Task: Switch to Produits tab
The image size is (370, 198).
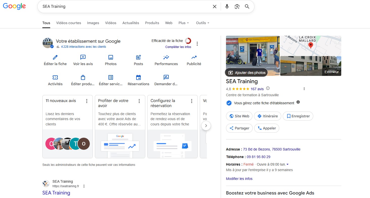Action: [152, 23]
